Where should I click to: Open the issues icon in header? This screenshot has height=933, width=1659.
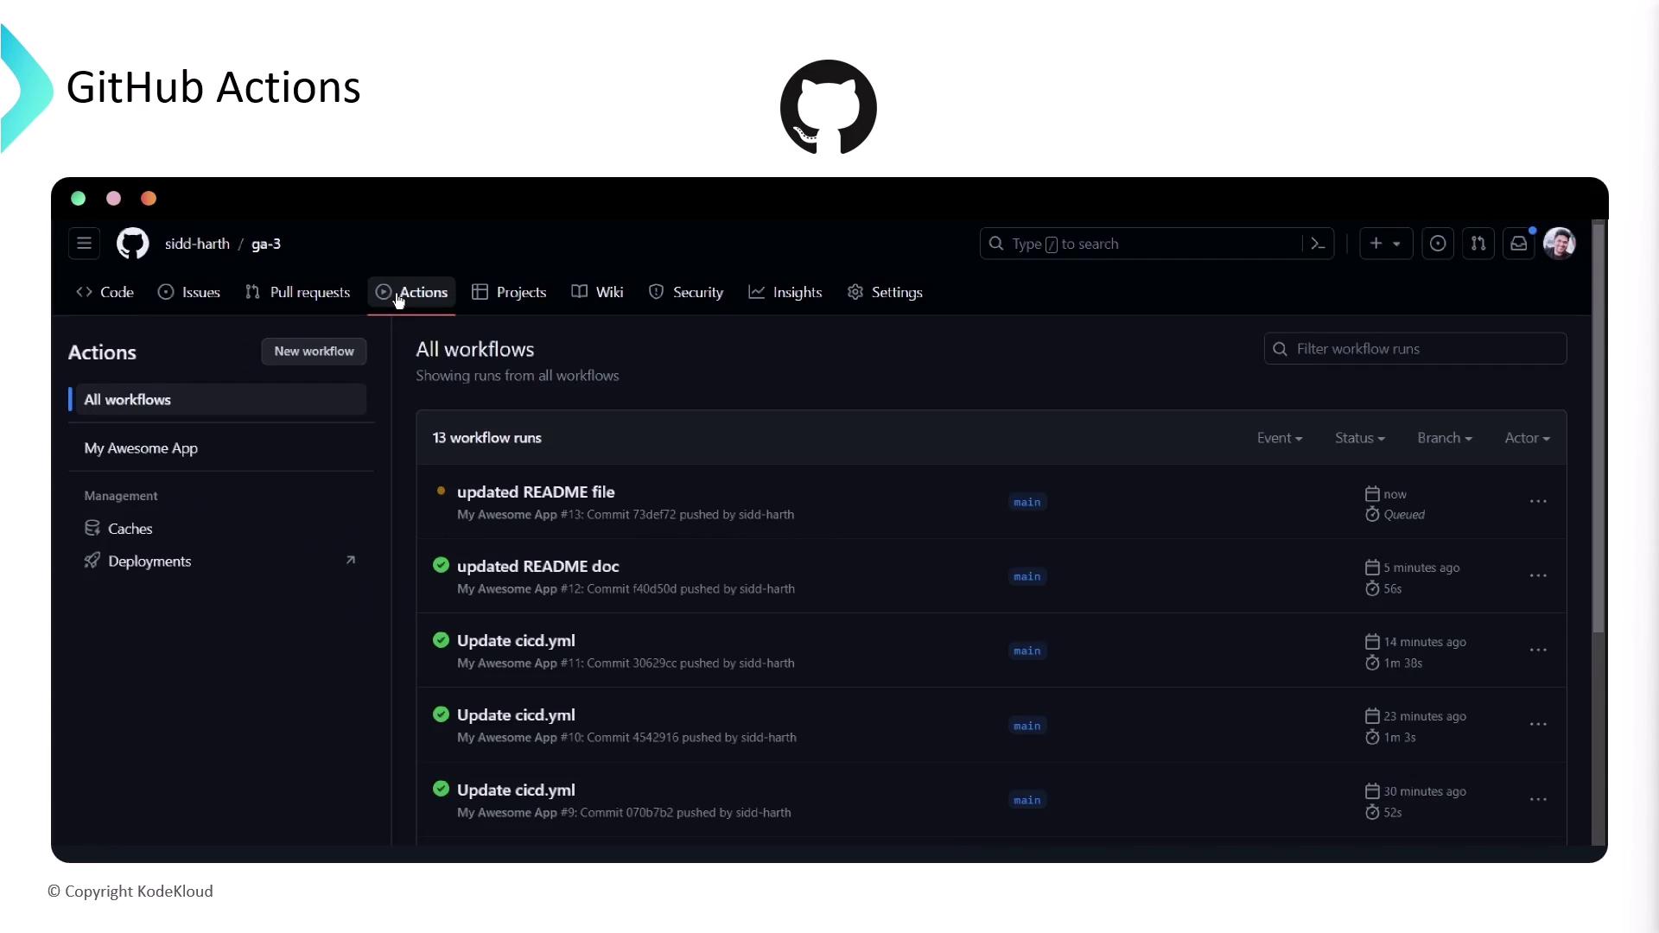[1438, 244]
